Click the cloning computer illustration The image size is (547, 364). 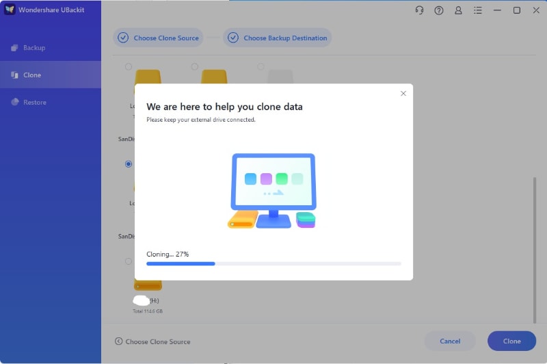(273, 190)
